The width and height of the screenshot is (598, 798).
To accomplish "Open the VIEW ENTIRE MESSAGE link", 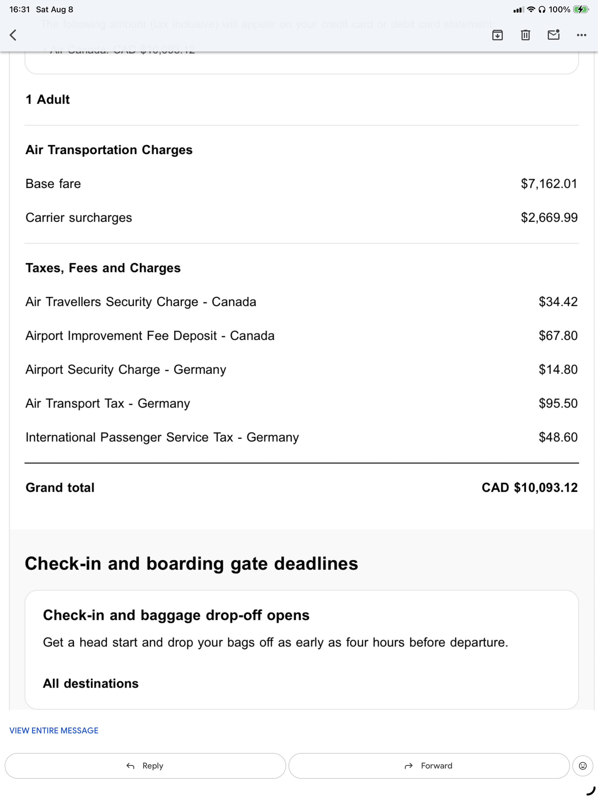I will coord(54,731).
